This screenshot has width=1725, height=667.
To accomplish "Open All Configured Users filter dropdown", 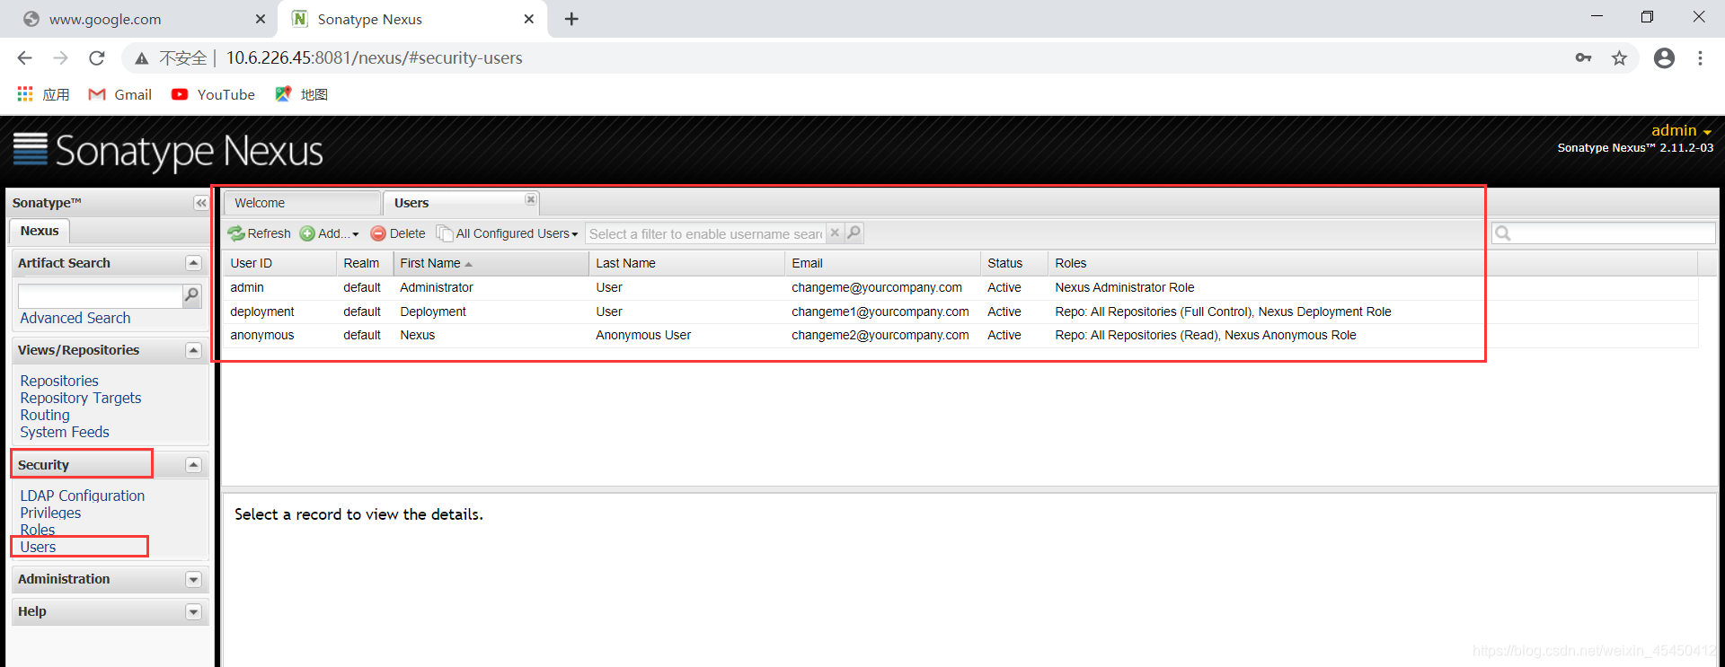I will (508, 233).
